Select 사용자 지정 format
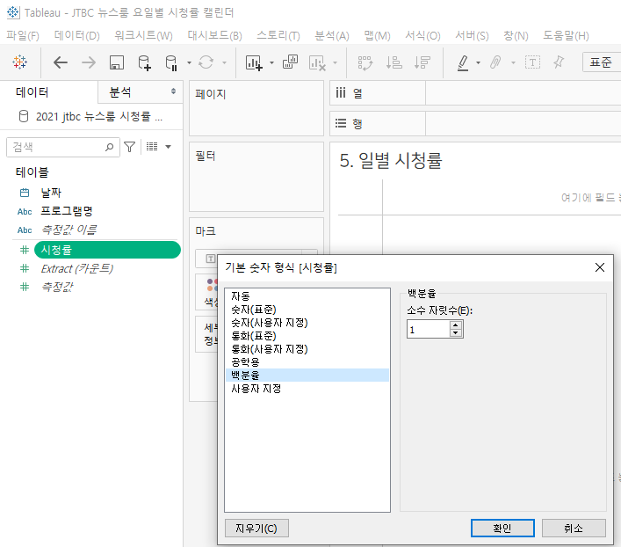The image size is (621, 547). point(307,389)
